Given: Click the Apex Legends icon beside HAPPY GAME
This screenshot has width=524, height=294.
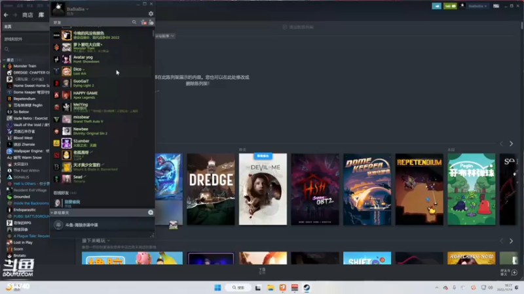Looking at the screenshot, I should (56, 95).
